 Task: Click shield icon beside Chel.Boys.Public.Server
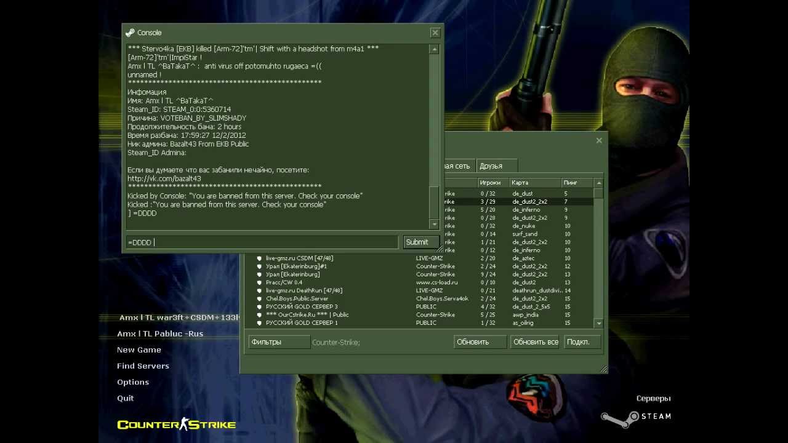click(259, 298)
